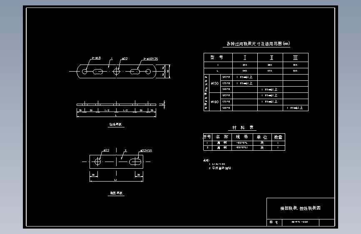This screenshot has height=234, width=361.
Task: Click the '横担联板' view caption
Action: pos(116,193)
